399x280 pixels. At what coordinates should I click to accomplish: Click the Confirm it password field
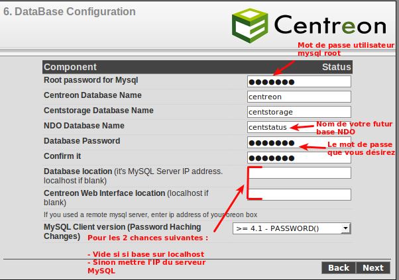(298, 158)
